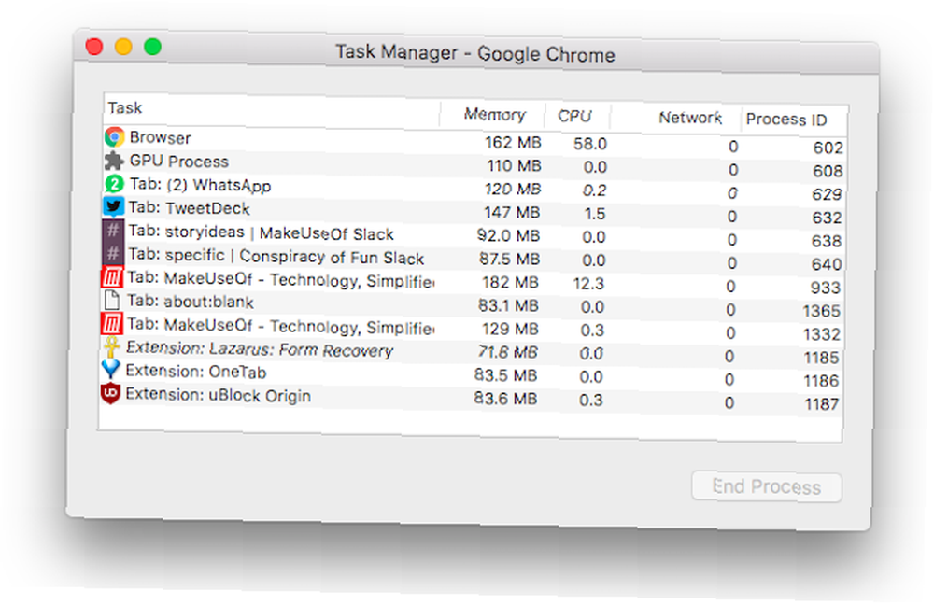
Task: Select the Tab: (2) WhatsApp row
Action: click(474, 189)
